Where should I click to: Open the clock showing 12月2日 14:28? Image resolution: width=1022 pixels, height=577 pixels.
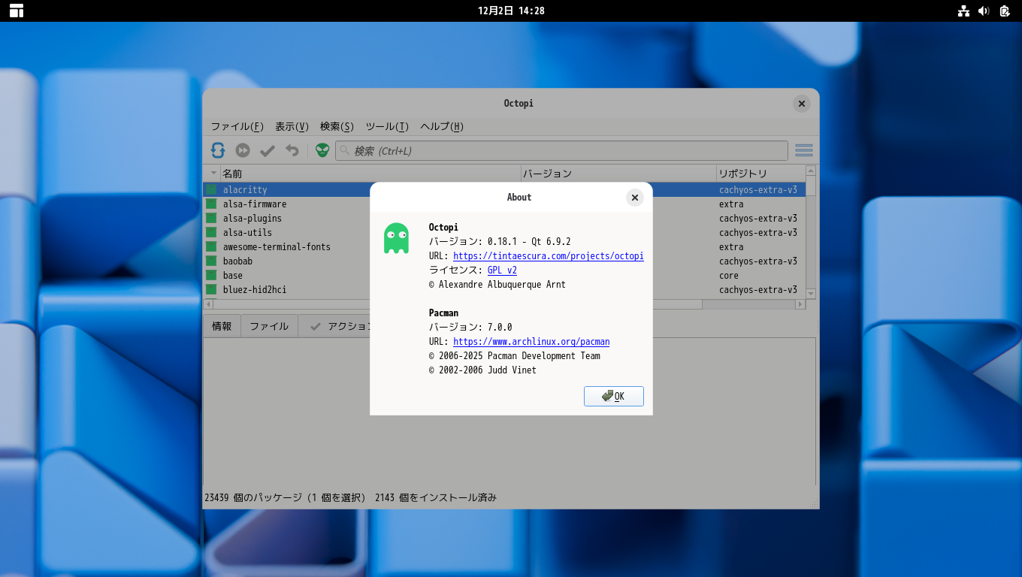[511, 11]
